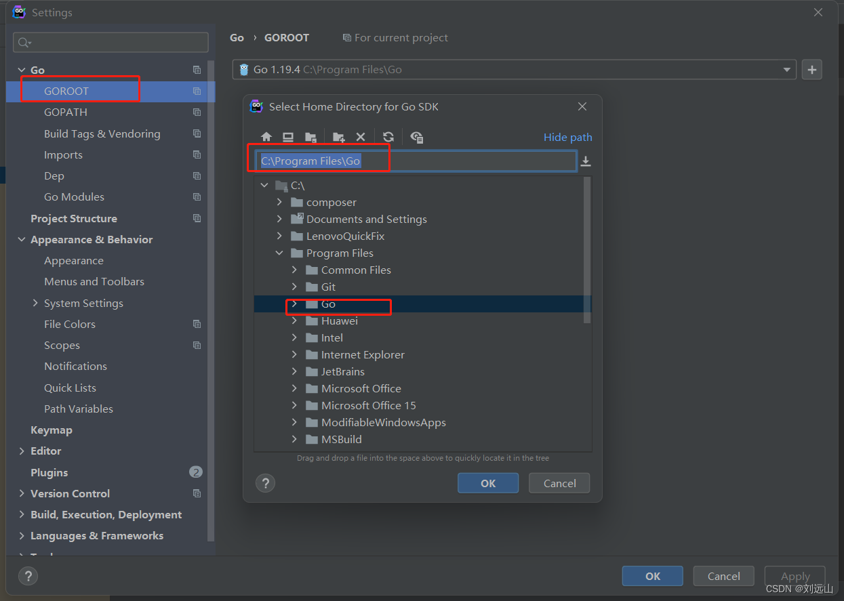Cancel the Select Home Directory dialog
Viewport: 844px width, 601px height.
[x=560, y=483]
